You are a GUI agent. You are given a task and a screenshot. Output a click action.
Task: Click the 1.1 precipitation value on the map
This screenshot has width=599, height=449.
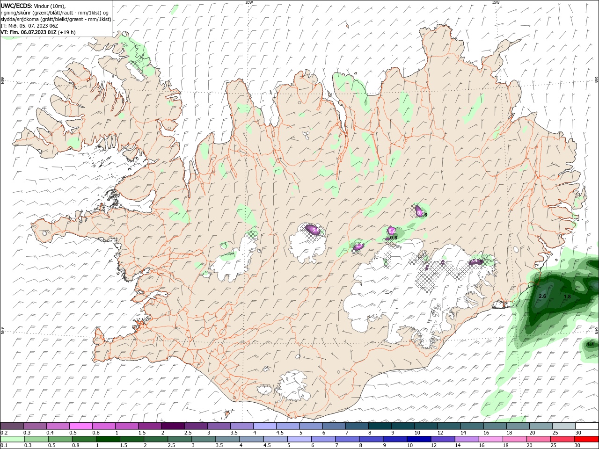tap(591, 345)
